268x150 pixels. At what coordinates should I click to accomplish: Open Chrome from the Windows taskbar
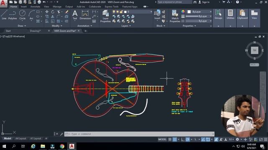pyautogui.click(x=62, y=146)
